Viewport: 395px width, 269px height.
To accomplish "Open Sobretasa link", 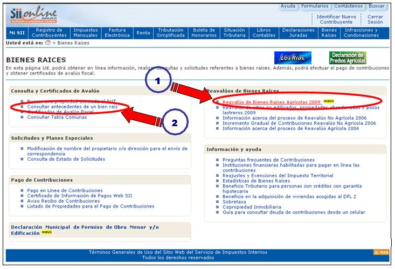I will coord(234,202).
